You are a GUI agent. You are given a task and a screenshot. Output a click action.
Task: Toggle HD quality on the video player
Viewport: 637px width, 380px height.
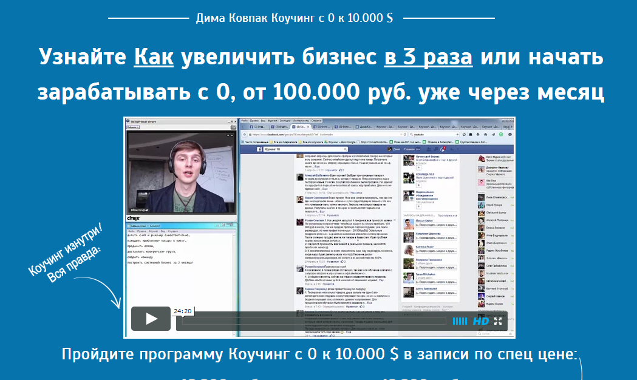click(x=480, y=321)
